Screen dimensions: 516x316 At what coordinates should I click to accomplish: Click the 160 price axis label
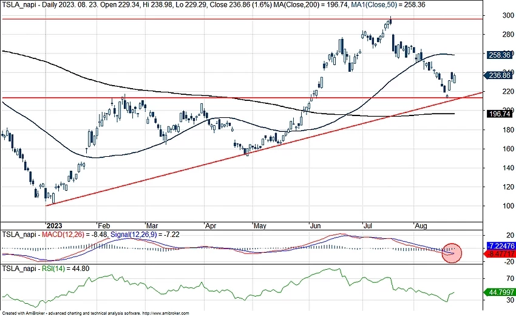(x=509, y=149)
